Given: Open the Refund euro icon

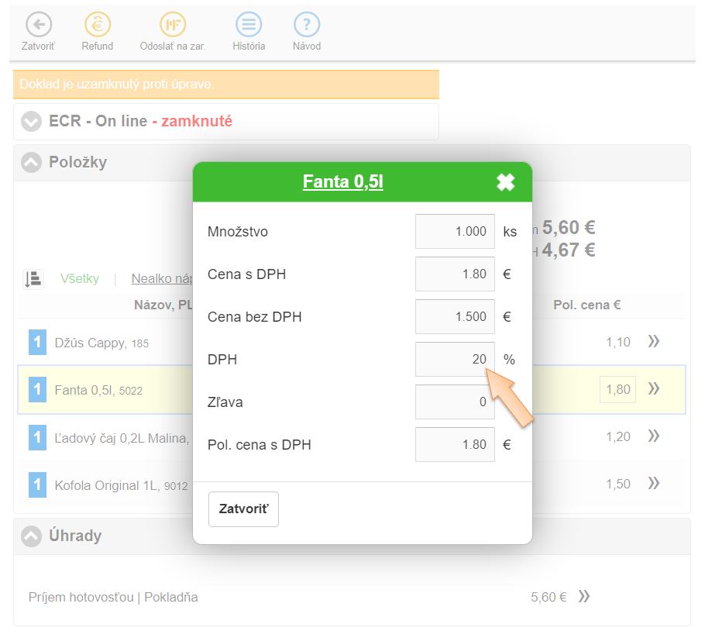Looking at the screenshot, I should coord(97,25).
